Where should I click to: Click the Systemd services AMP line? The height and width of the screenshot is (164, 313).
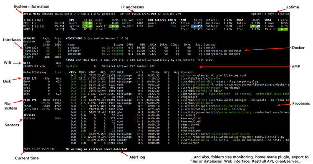111,66
